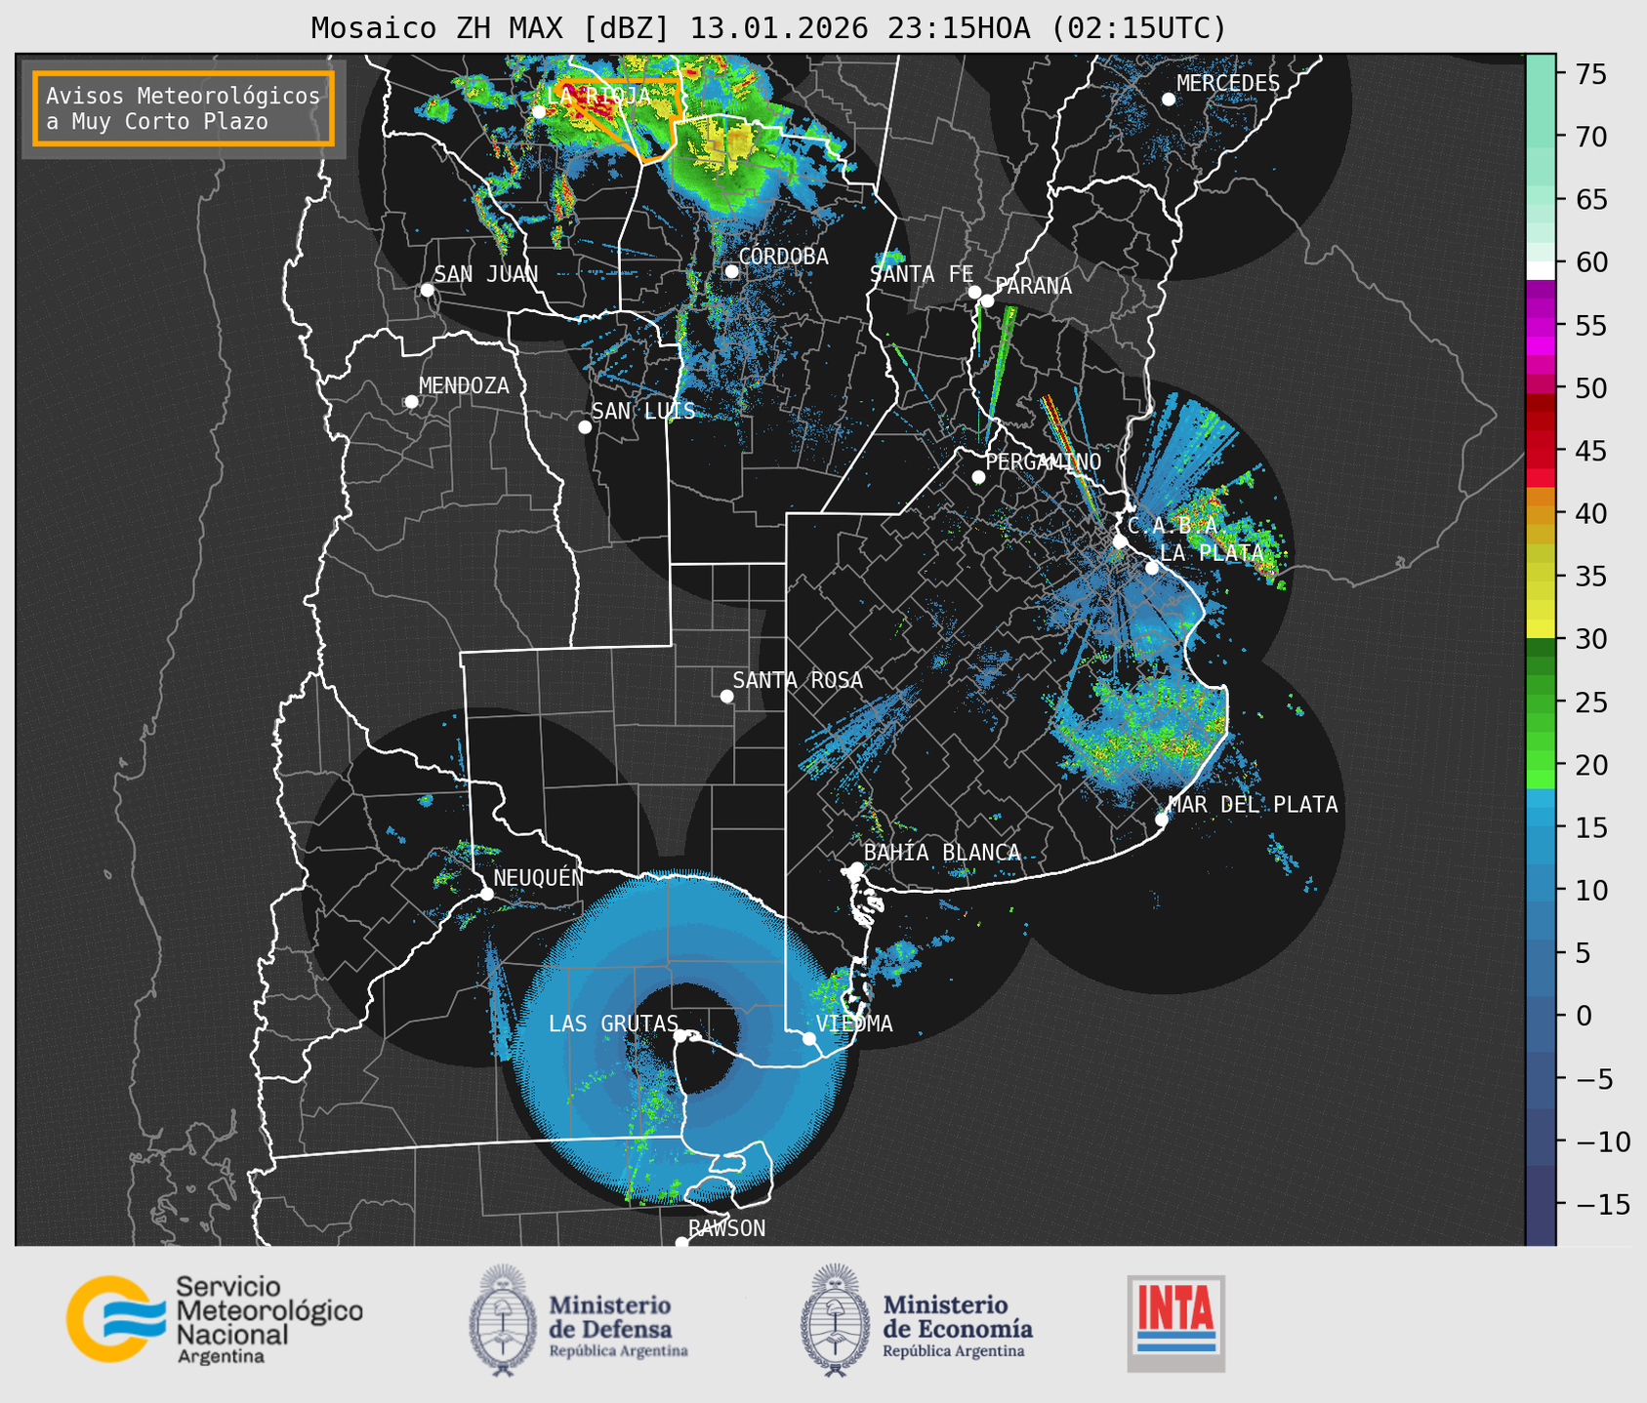This screenshot has width=1647, height=1403.
Task: Click the red 45 dBZ color band
Action: [x=1541, y=450]
